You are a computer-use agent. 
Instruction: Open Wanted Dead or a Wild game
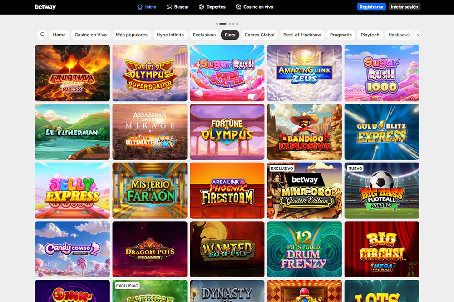pyautogui.click(x=227, y=249)
